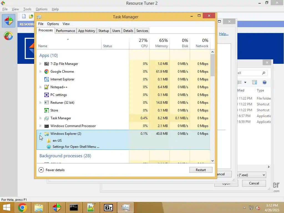
Task: Switch to the Performance tab
Action: 65,31
